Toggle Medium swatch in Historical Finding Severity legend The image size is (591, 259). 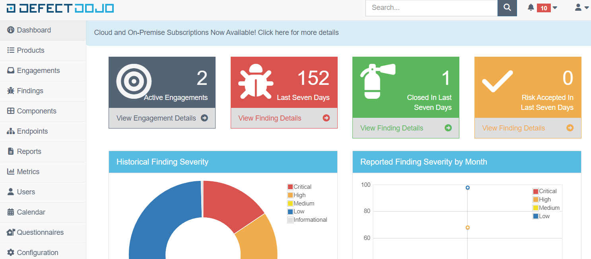290,203
